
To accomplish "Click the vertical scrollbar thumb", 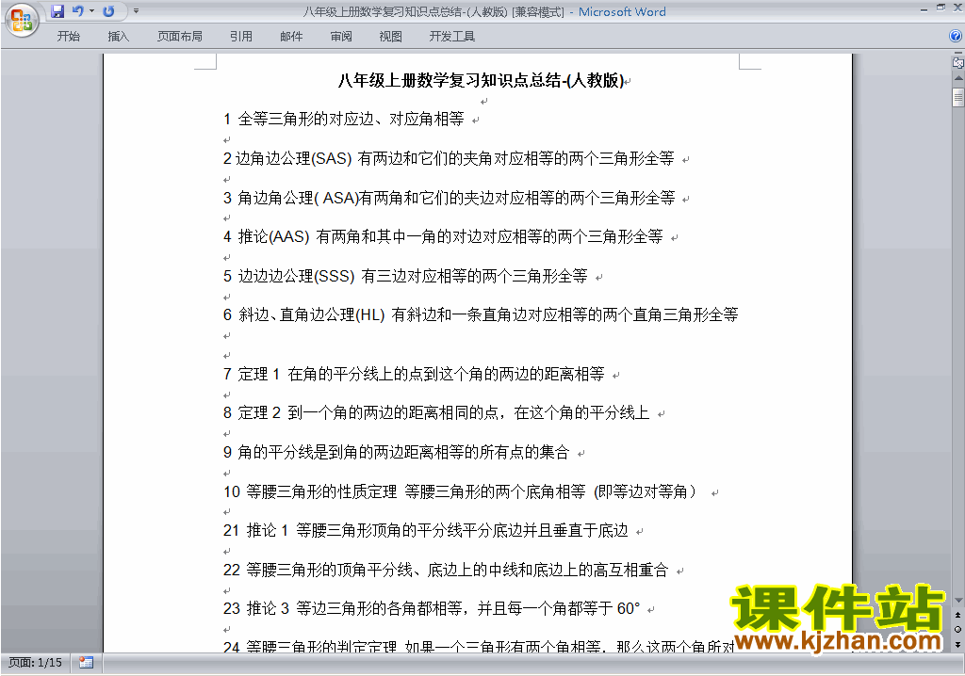I will (957, 97).
